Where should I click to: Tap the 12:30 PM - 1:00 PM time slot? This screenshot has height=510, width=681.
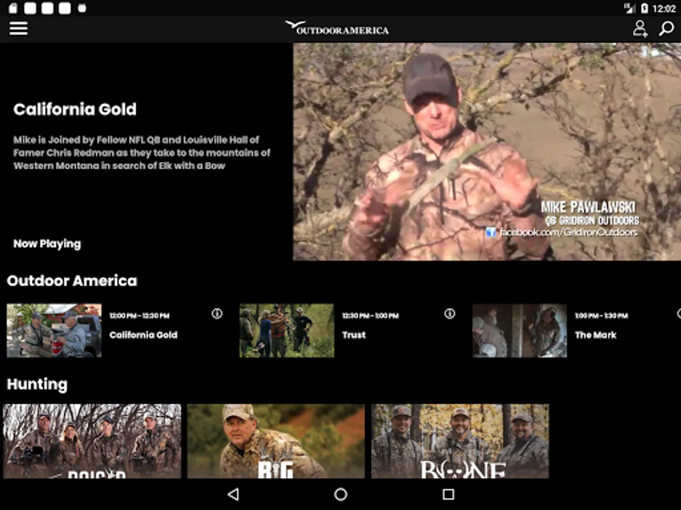coord(371,316)
